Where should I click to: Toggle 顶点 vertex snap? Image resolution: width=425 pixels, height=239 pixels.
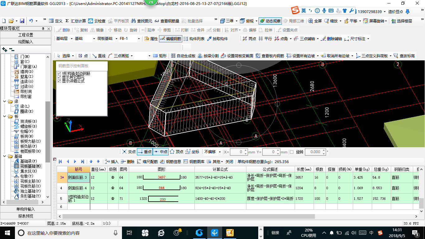coord(176,152)
